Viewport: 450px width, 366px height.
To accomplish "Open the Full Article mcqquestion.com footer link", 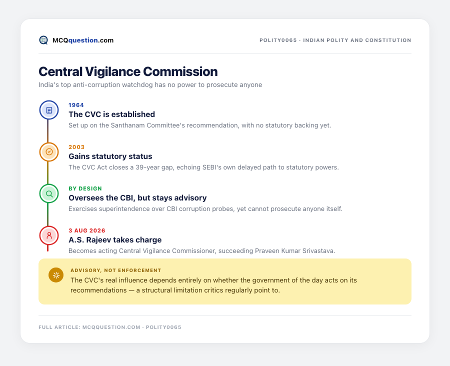I will (x=110, y=327).
